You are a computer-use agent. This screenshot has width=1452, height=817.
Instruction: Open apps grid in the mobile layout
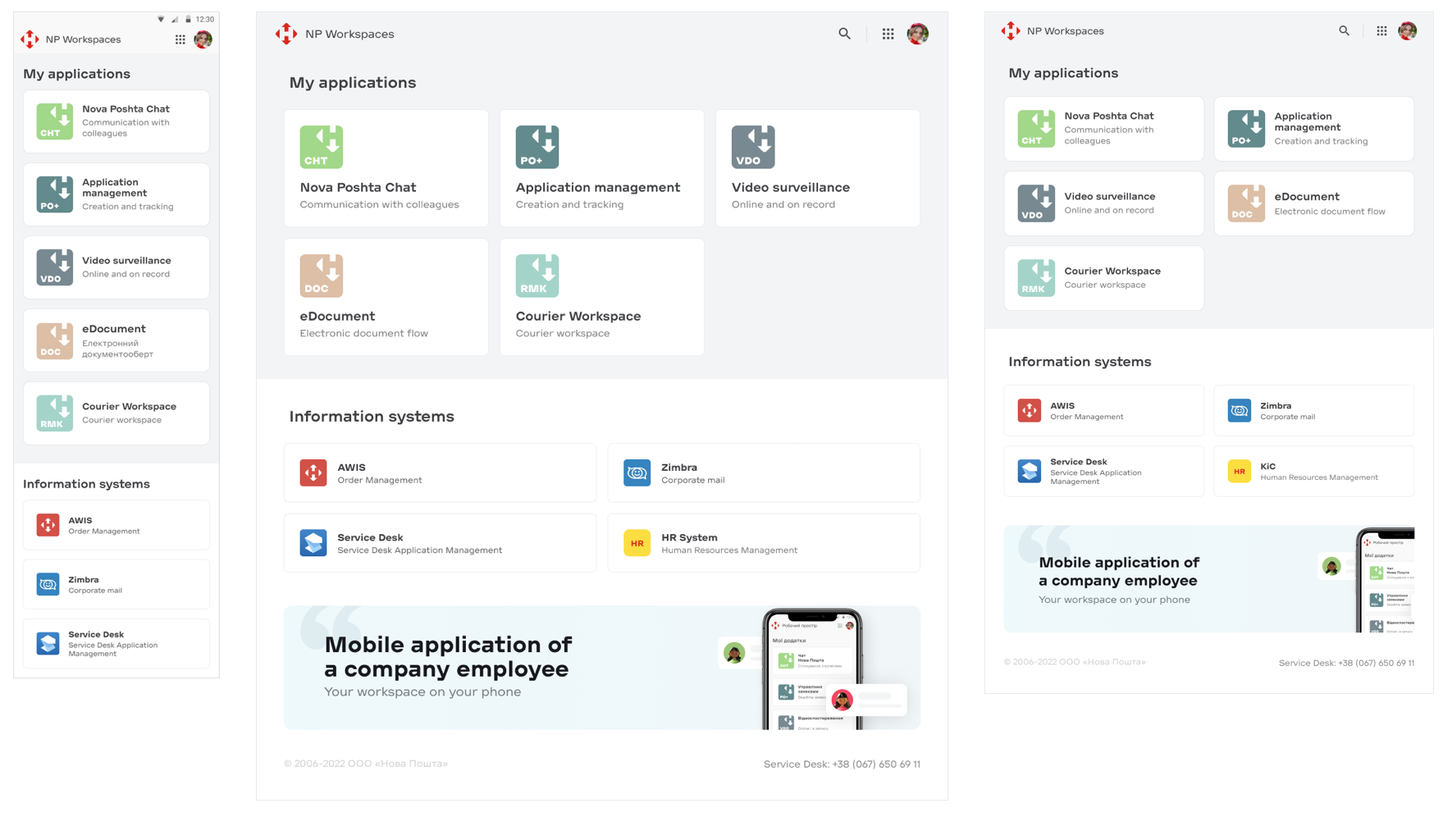pos(180,39)
